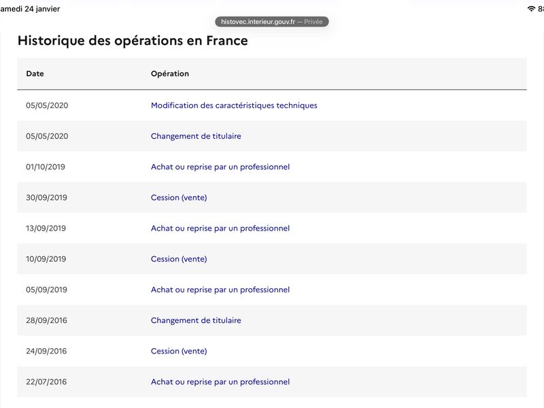This screenshot has width=544, height=408.
Task: Tap the samedi 24 janvier status bar date
Action: pos(30,9)
